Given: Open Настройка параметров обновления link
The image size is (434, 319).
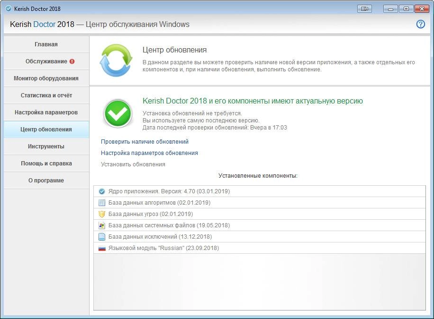Looking at the screenshot, I should pyautogui.click(x=149, y=153).
